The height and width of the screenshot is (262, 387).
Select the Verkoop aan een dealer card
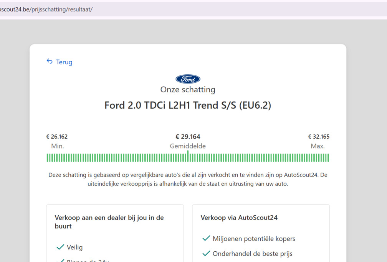pyautogui.click(x=115, y=230)
